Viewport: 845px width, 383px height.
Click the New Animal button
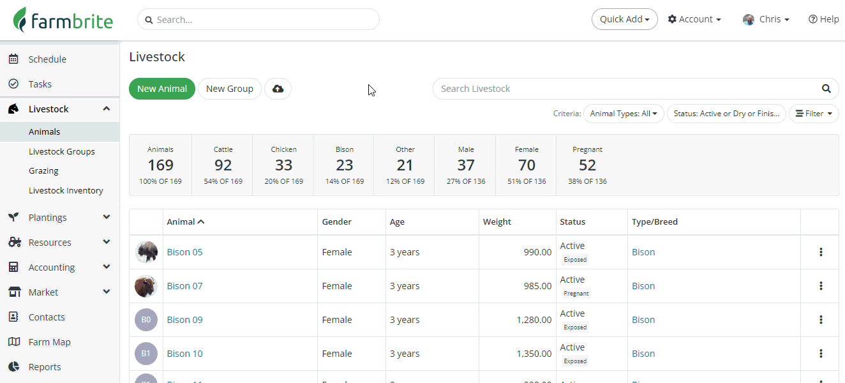162,89
